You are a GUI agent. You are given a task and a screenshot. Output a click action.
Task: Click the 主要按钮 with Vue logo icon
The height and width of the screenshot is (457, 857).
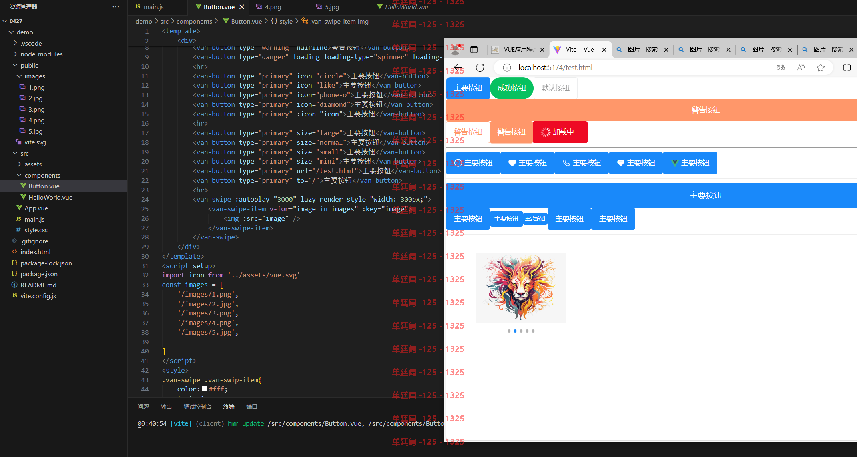click(x=690, y=163)
